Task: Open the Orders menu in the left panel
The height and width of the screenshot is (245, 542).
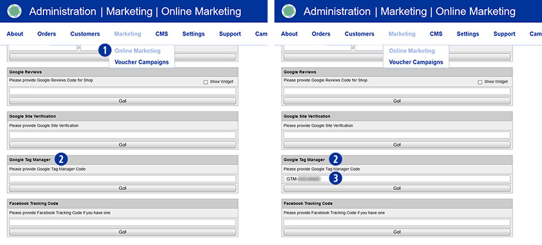Action: tap(47, 34)
